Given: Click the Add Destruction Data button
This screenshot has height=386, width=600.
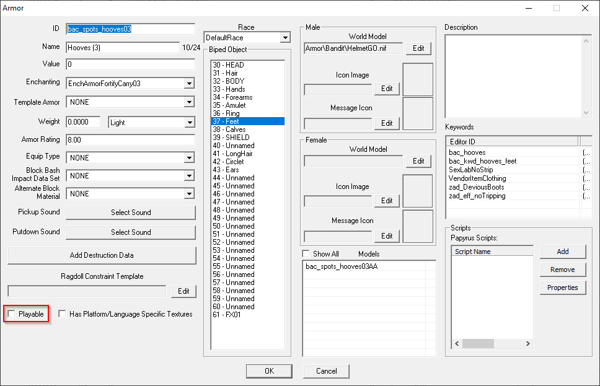Looking at the screenshot, I should pyautogui.click(x=102, y=255).
